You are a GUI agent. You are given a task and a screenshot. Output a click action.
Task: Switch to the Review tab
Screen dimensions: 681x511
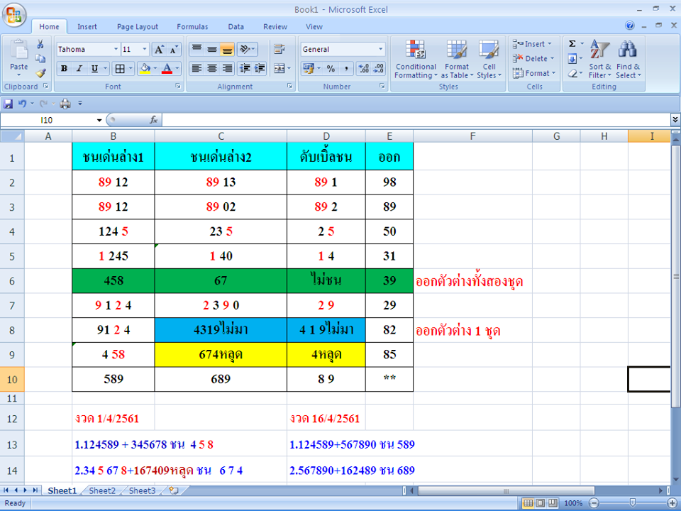click(275, 26)
